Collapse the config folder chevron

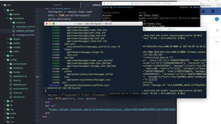[x=5, y=60]
